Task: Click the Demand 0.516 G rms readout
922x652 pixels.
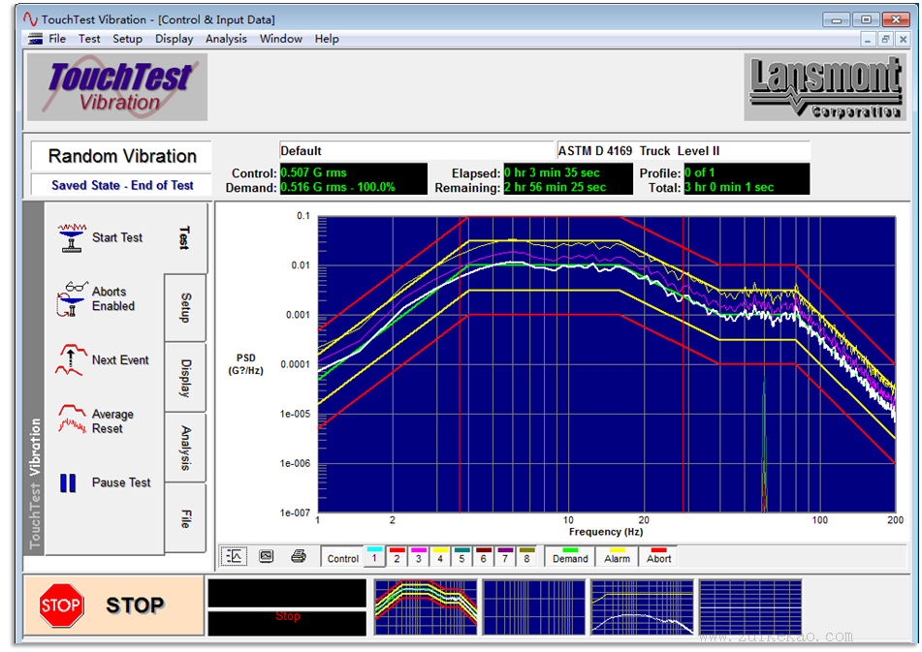Action: [x=354, y=187]
